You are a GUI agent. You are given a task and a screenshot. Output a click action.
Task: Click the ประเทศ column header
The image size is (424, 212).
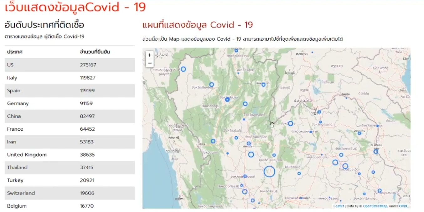click(15, 52)
